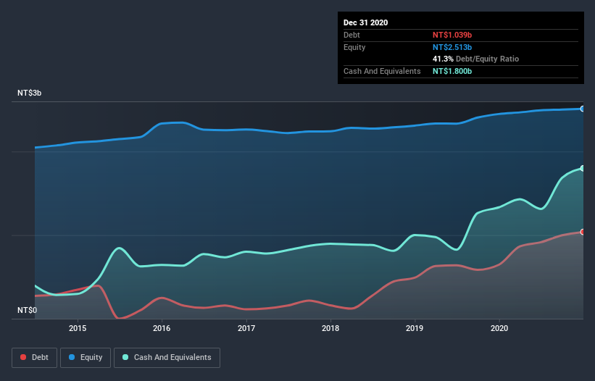Select the 2018 x-axis label

point(330,328)
